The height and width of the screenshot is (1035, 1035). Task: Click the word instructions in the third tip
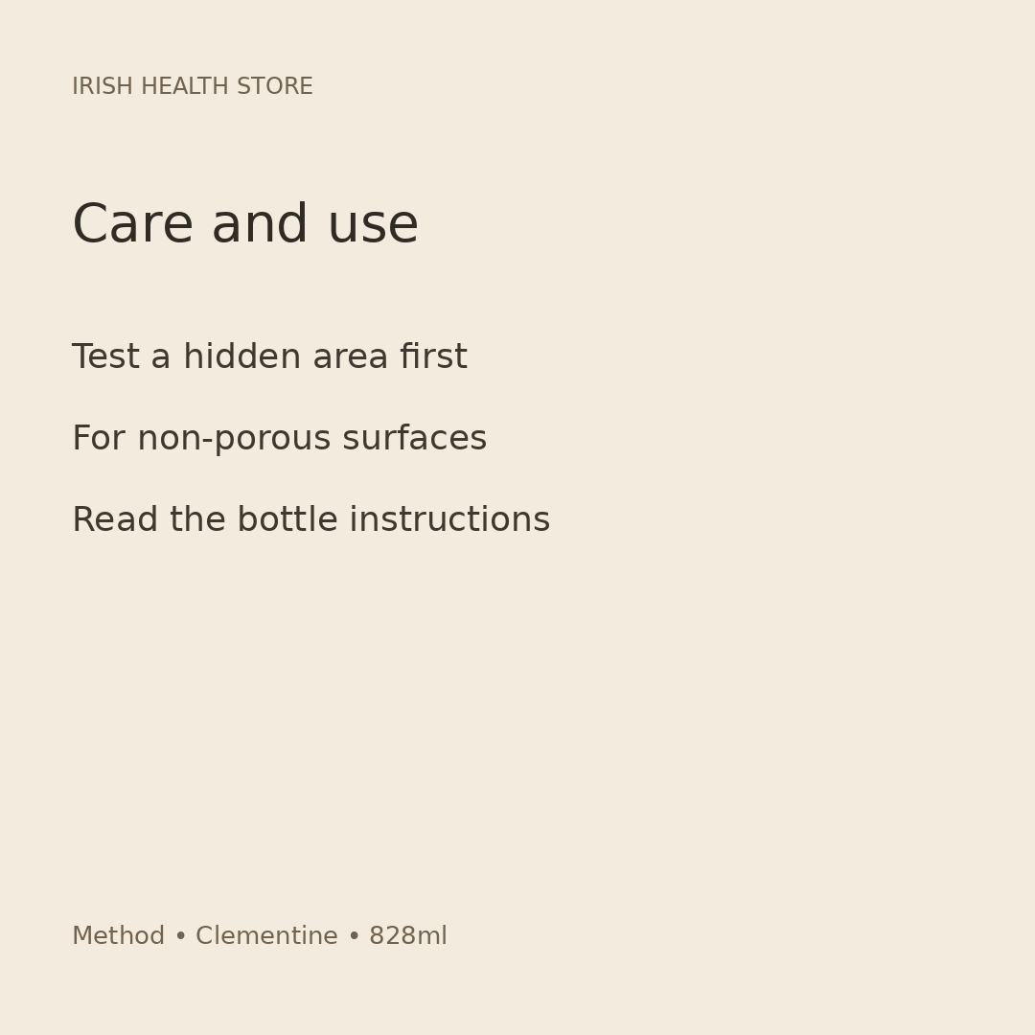point(449,519)
